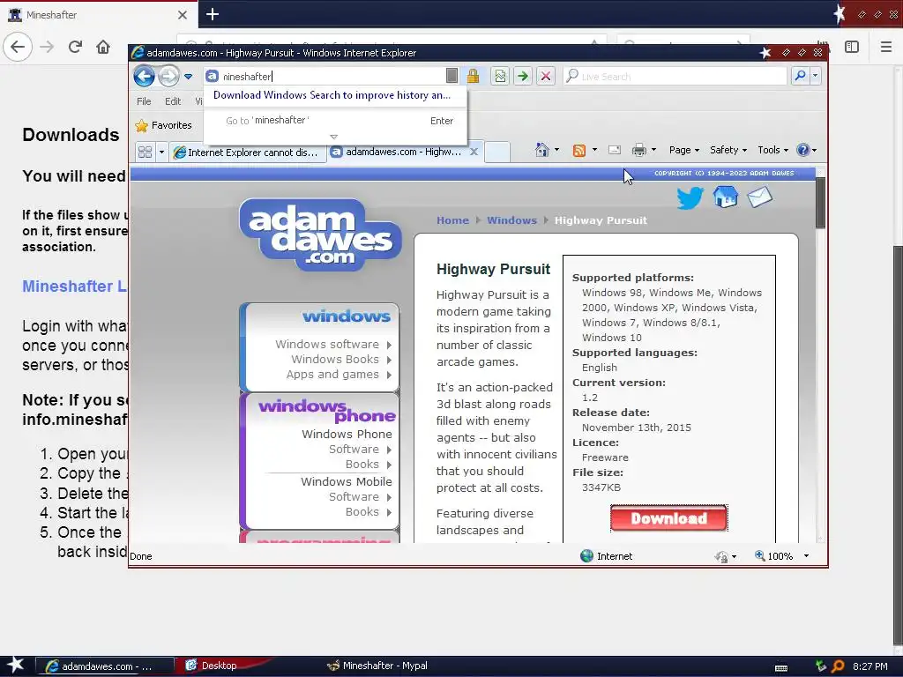Click the Mypal browser reload button

pos(75,47)
